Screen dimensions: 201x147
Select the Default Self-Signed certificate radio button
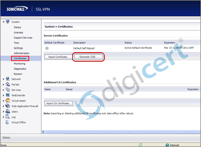point(47,48)
